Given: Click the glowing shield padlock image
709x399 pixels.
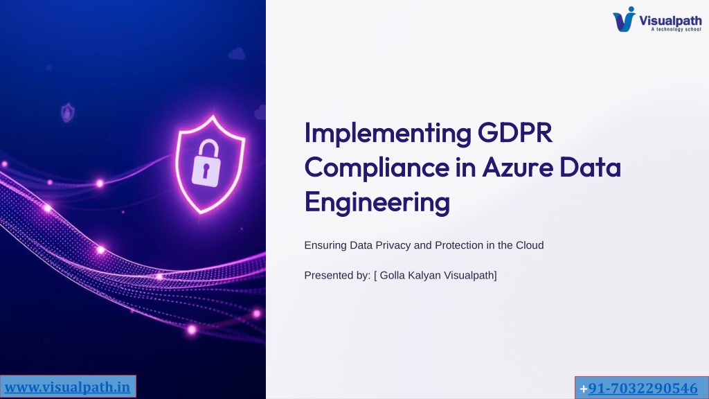Looking at the screenshot, I should click(x=210, y=164).
